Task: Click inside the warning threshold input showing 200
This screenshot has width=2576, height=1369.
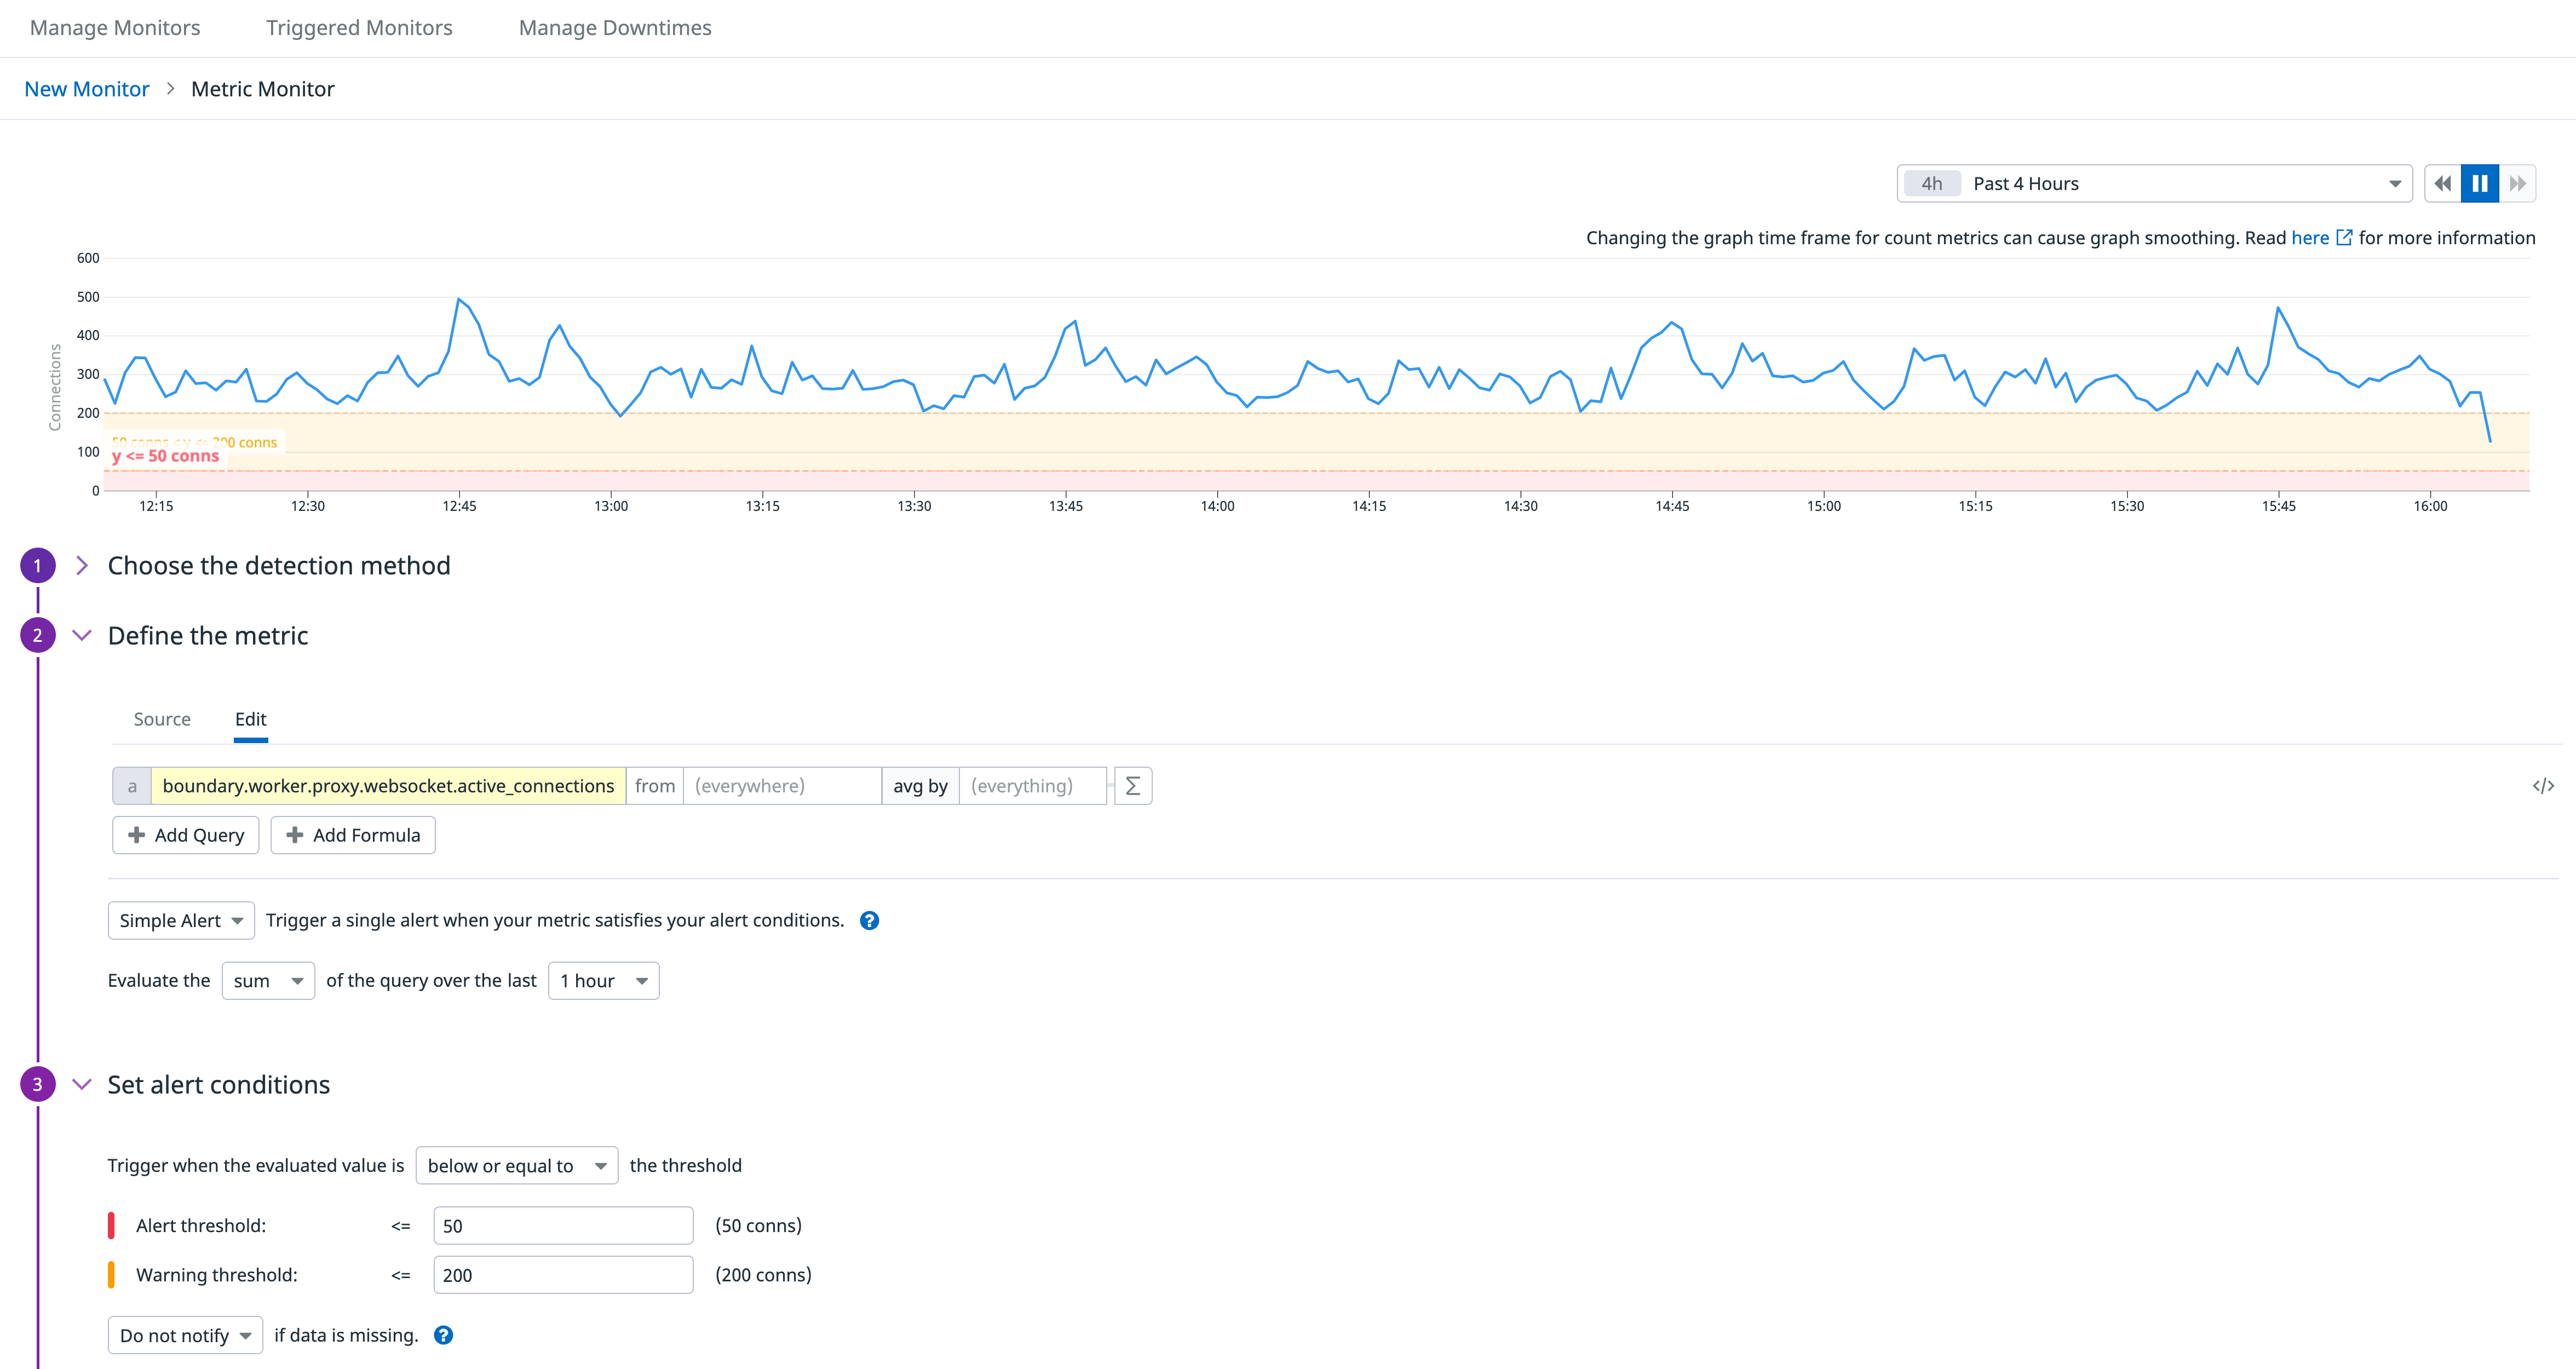Action: (x=562, y=1275)
